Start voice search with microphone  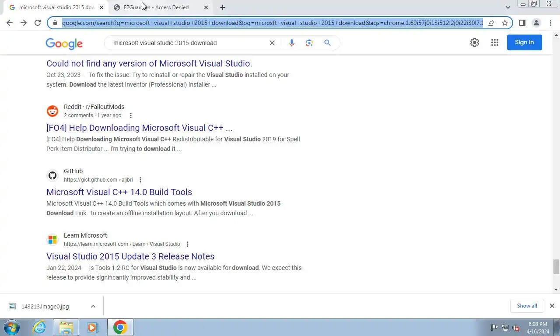pyautogui.click(x=292, y=43)
